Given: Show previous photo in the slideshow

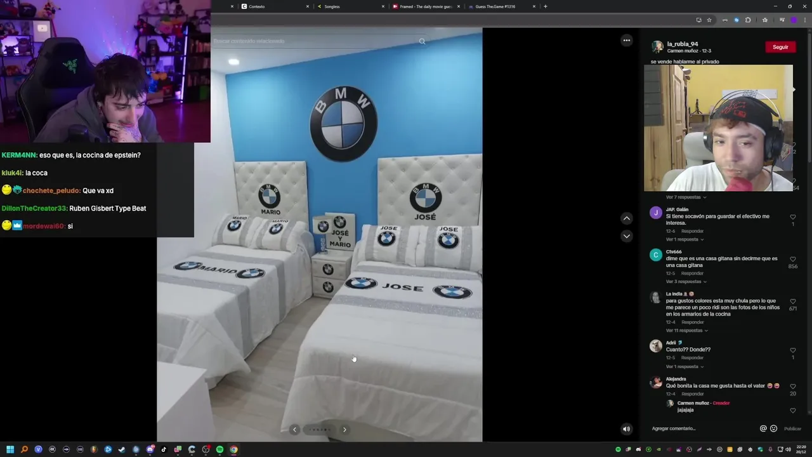Looking at the screenshot, I should click(294, 430).
